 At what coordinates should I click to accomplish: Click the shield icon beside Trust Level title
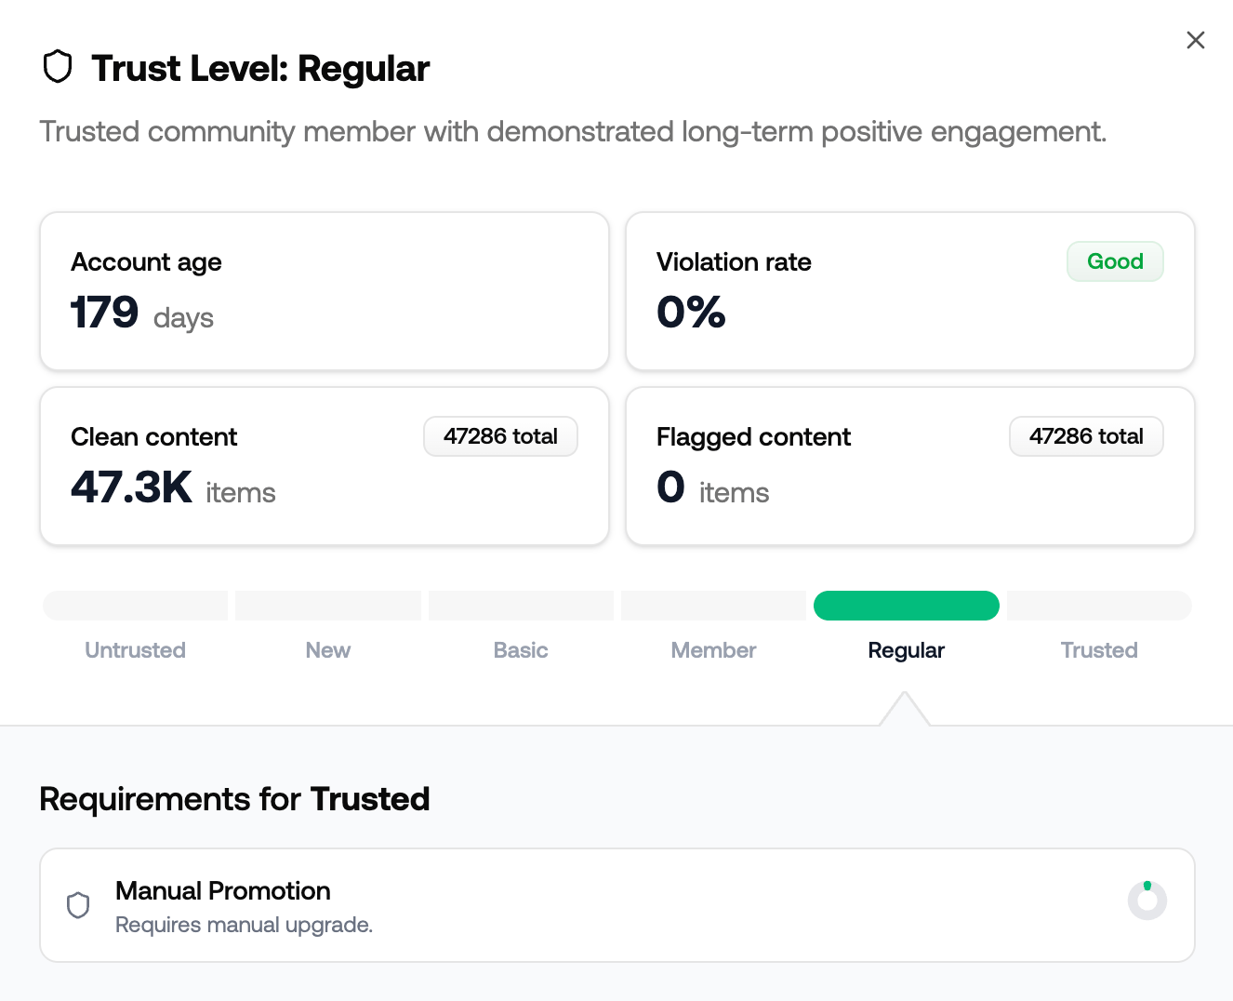coord(58,67)
